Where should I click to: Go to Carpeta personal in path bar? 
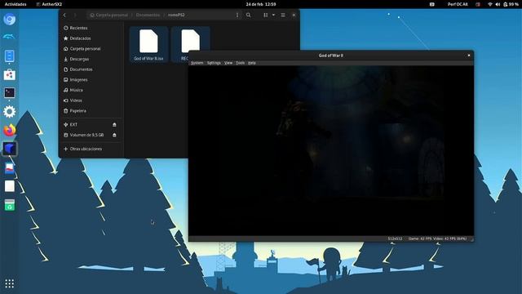[x=108, y=15]
